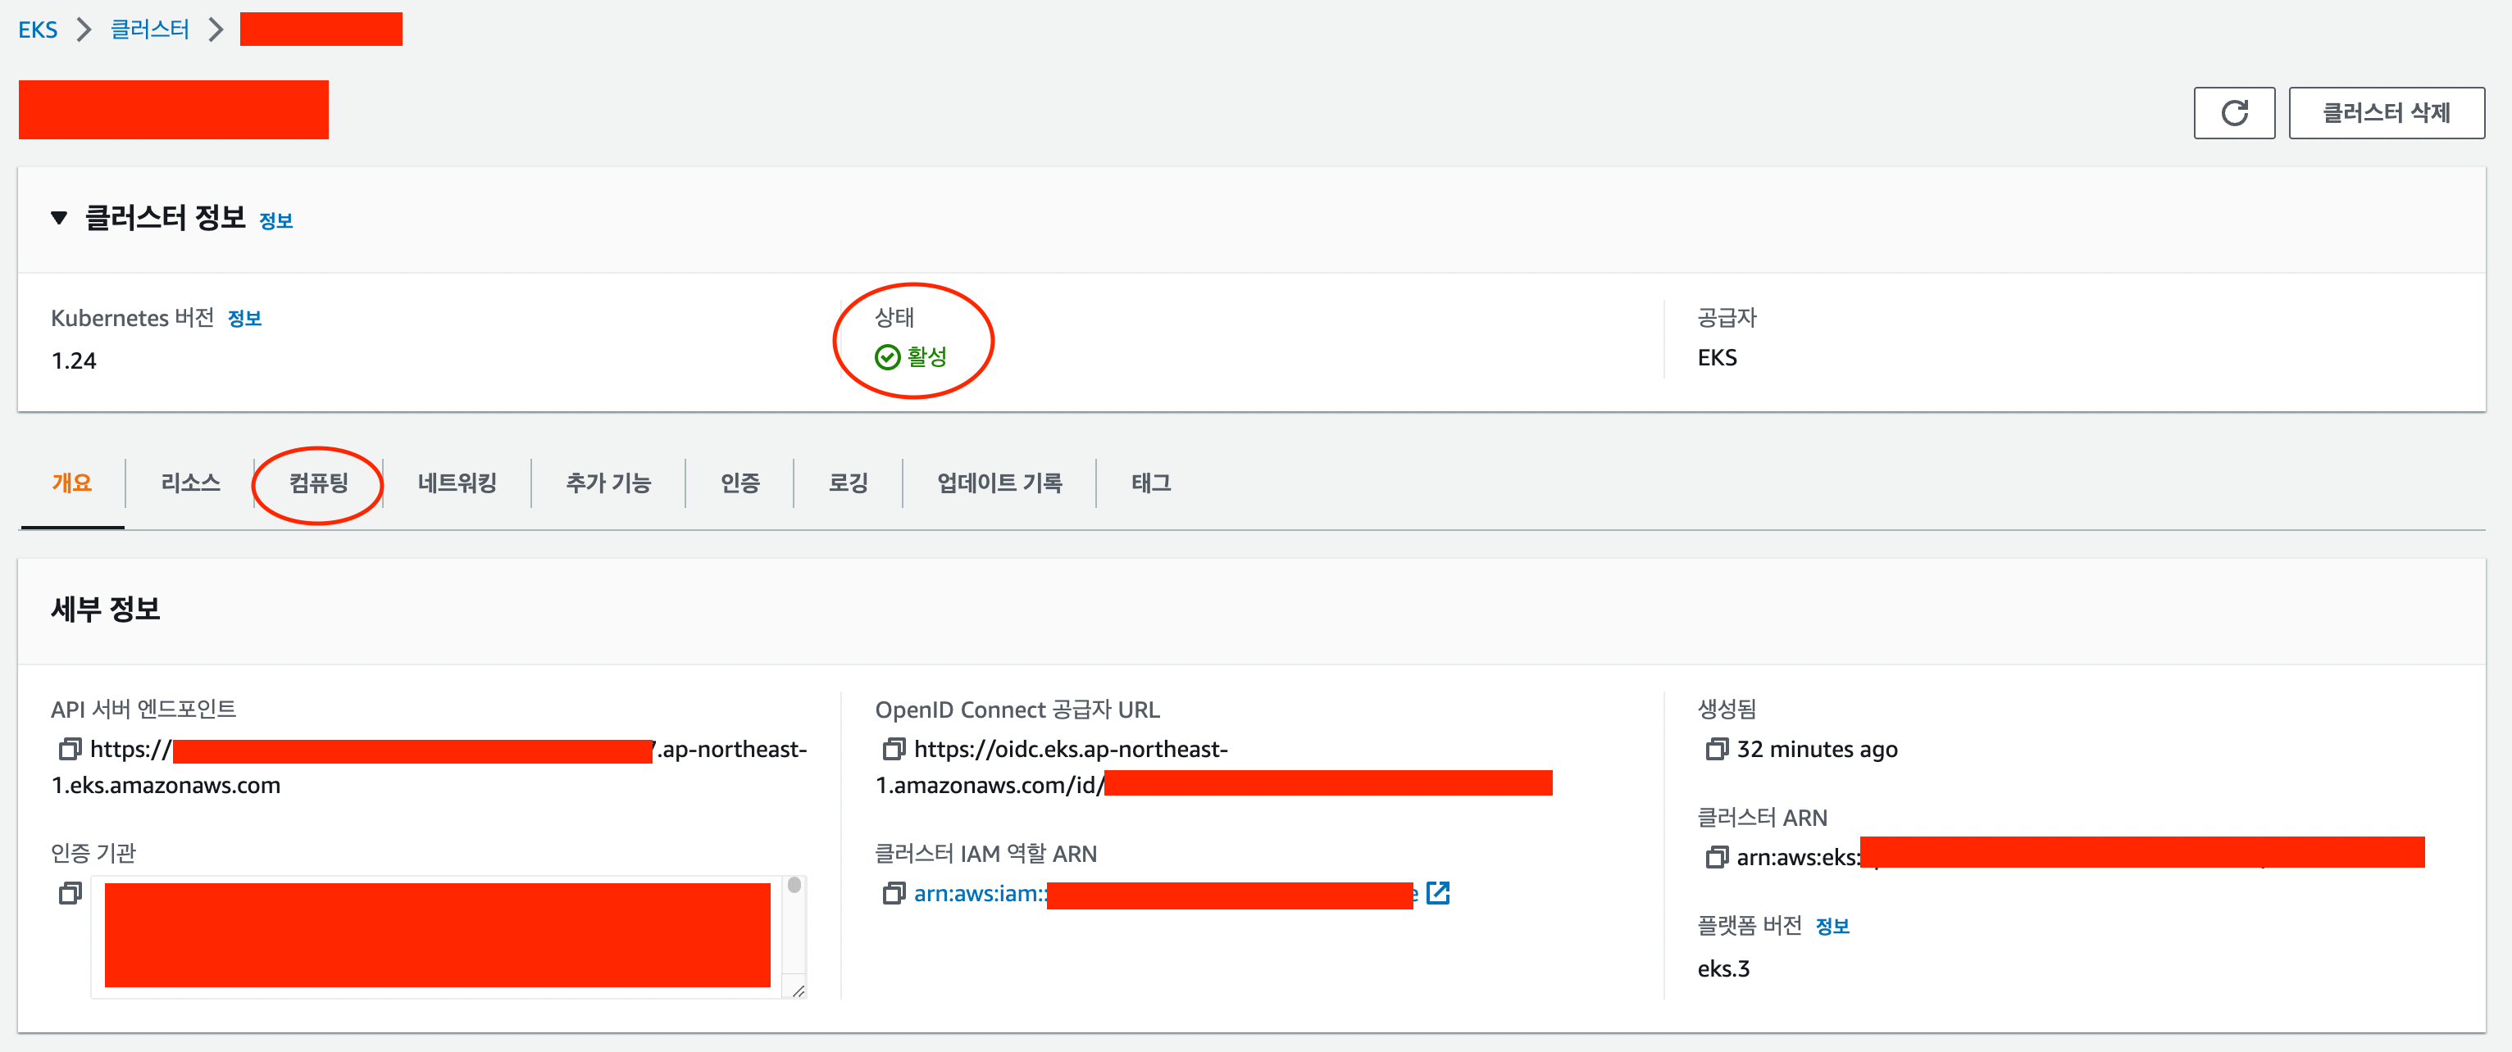Open the EKS breadcrumb link
2512x1052 pixels.
[38, 29]
